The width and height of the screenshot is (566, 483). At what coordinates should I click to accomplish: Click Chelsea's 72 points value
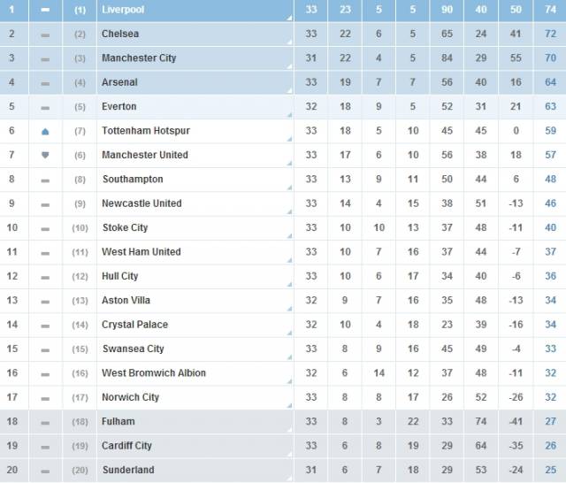coord(550,34)
